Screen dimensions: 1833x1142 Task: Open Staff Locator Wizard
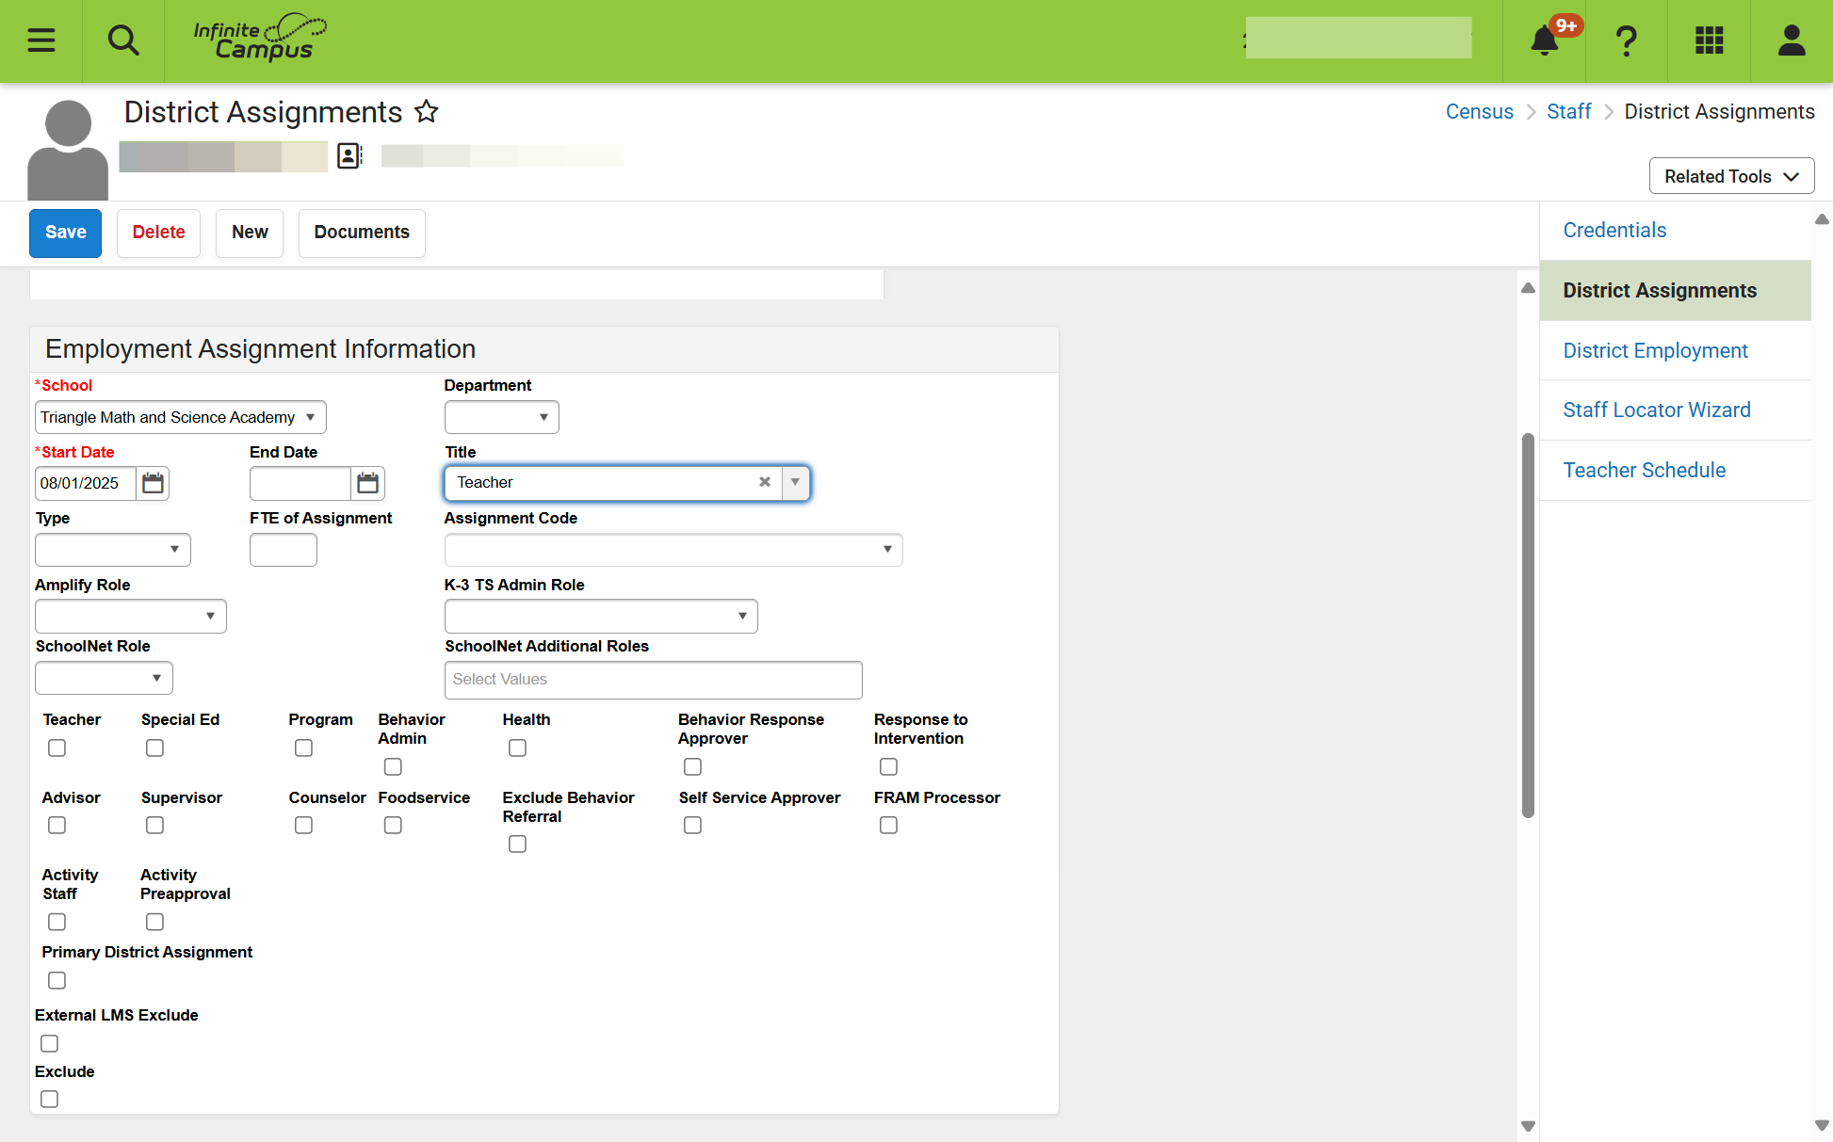[1656, 410]
